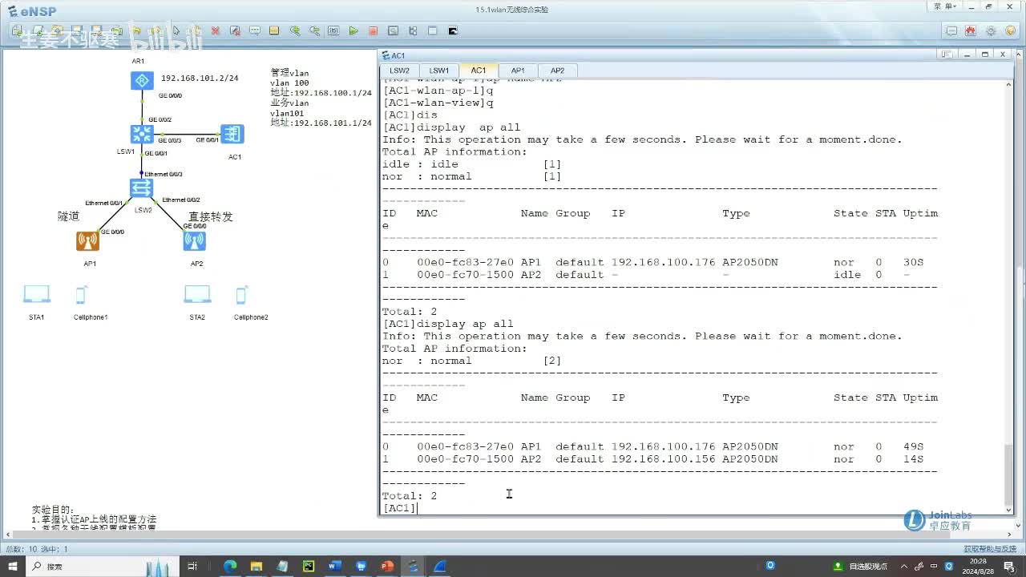The height and width of the screenshot is (577, 1026).
Task: Switch to the AC1 terminal tab
Action: [x=479, y=71]
